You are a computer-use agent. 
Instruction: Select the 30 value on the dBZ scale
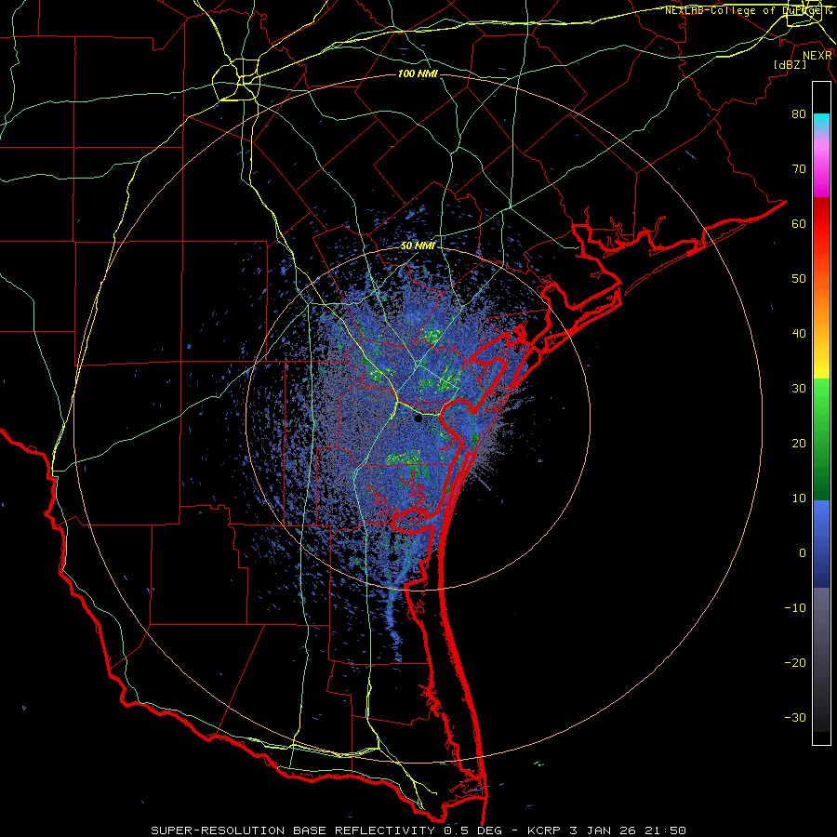799,389
